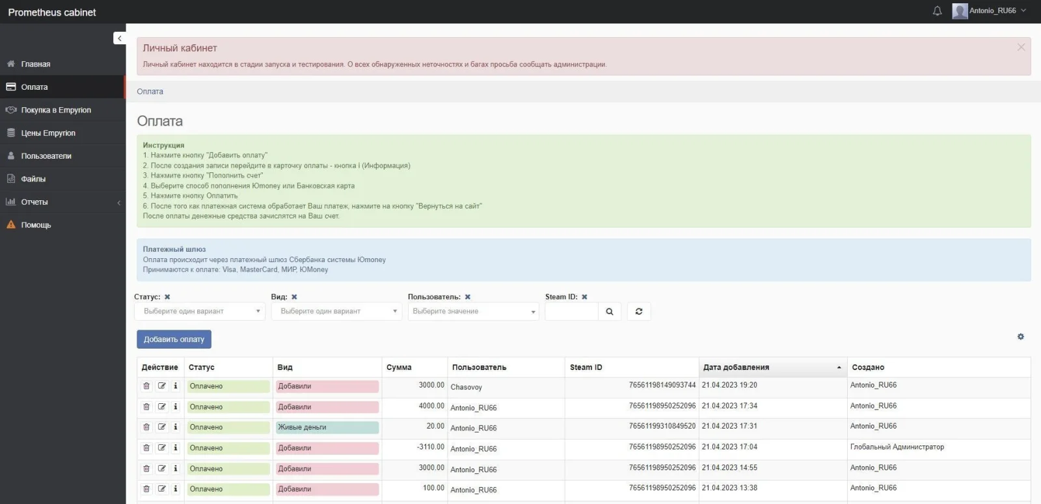Clear the Статус filter
Viewport: 1041px width, 504px height.
[x=167, y=297]
